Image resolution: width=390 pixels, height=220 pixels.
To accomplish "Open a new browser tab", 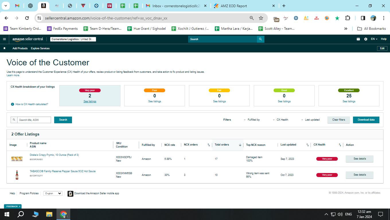I will click(x=284, y=6).
